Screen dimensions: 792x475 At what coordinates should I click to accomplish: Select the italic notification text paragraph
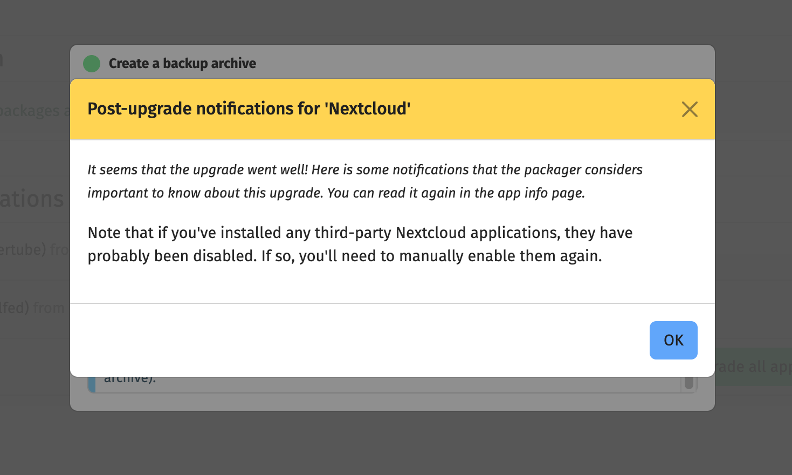pyautogui.click(x=364, y=181)
